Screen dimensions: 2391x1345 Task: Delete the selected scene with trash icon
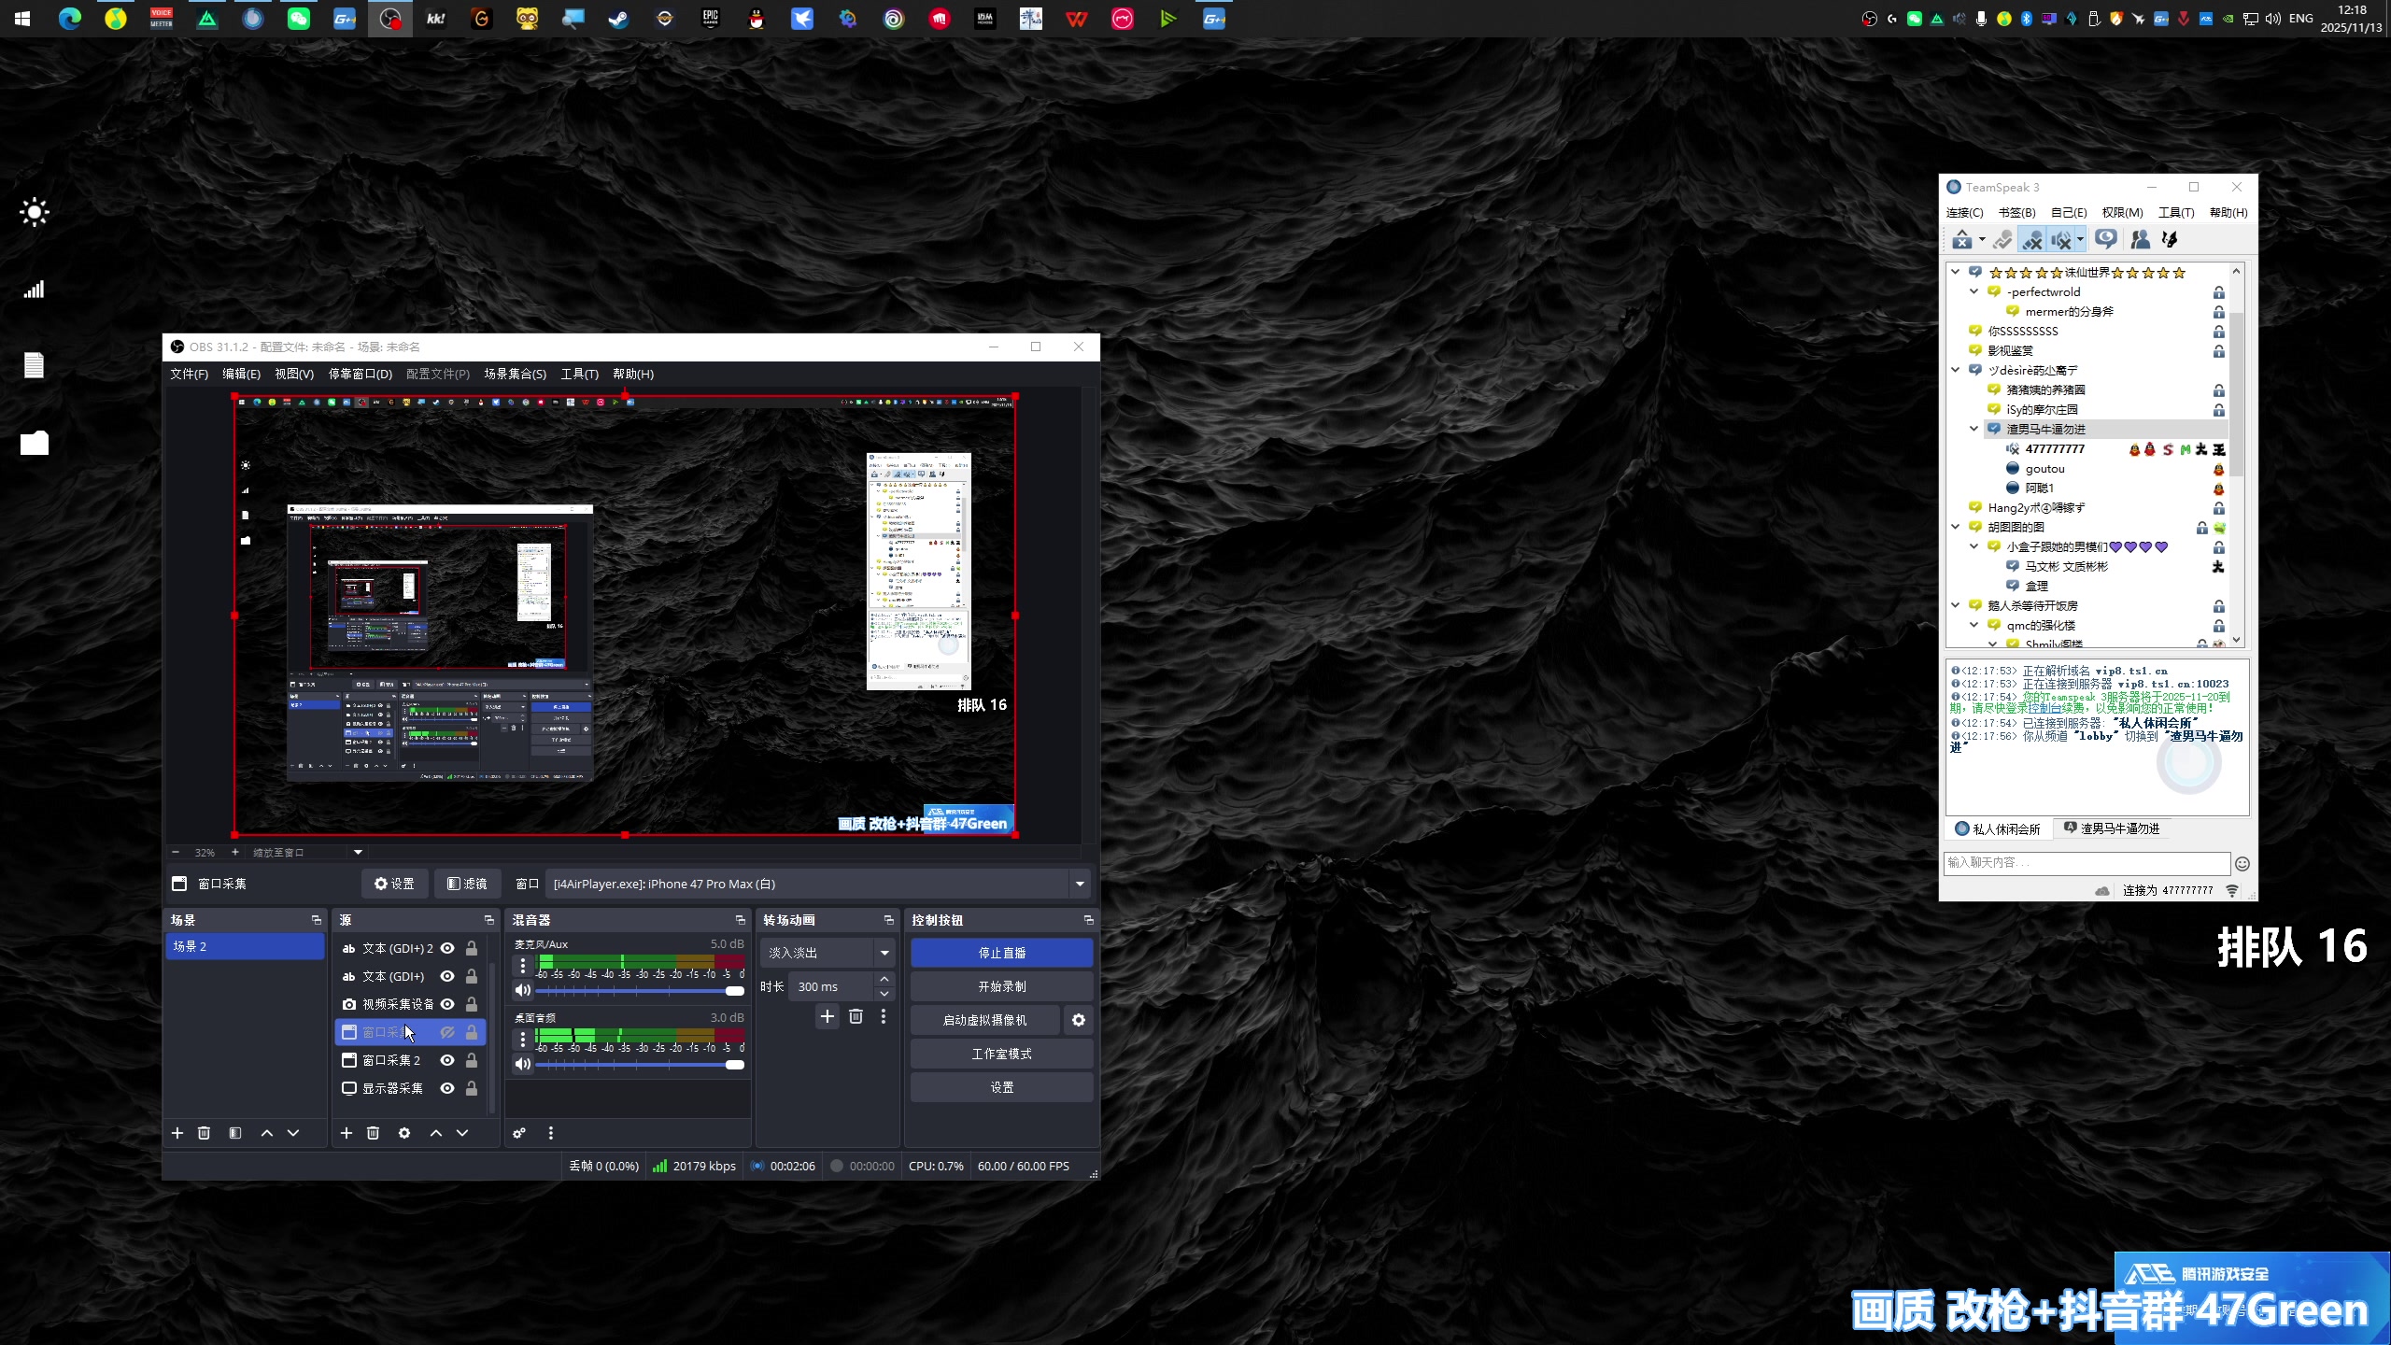(x=204, y=1133)
